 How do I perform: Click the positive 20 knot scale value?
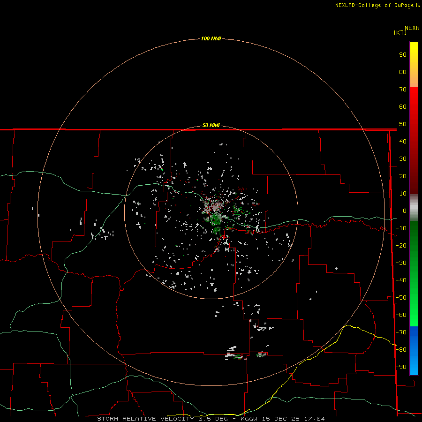coord(403,176)
